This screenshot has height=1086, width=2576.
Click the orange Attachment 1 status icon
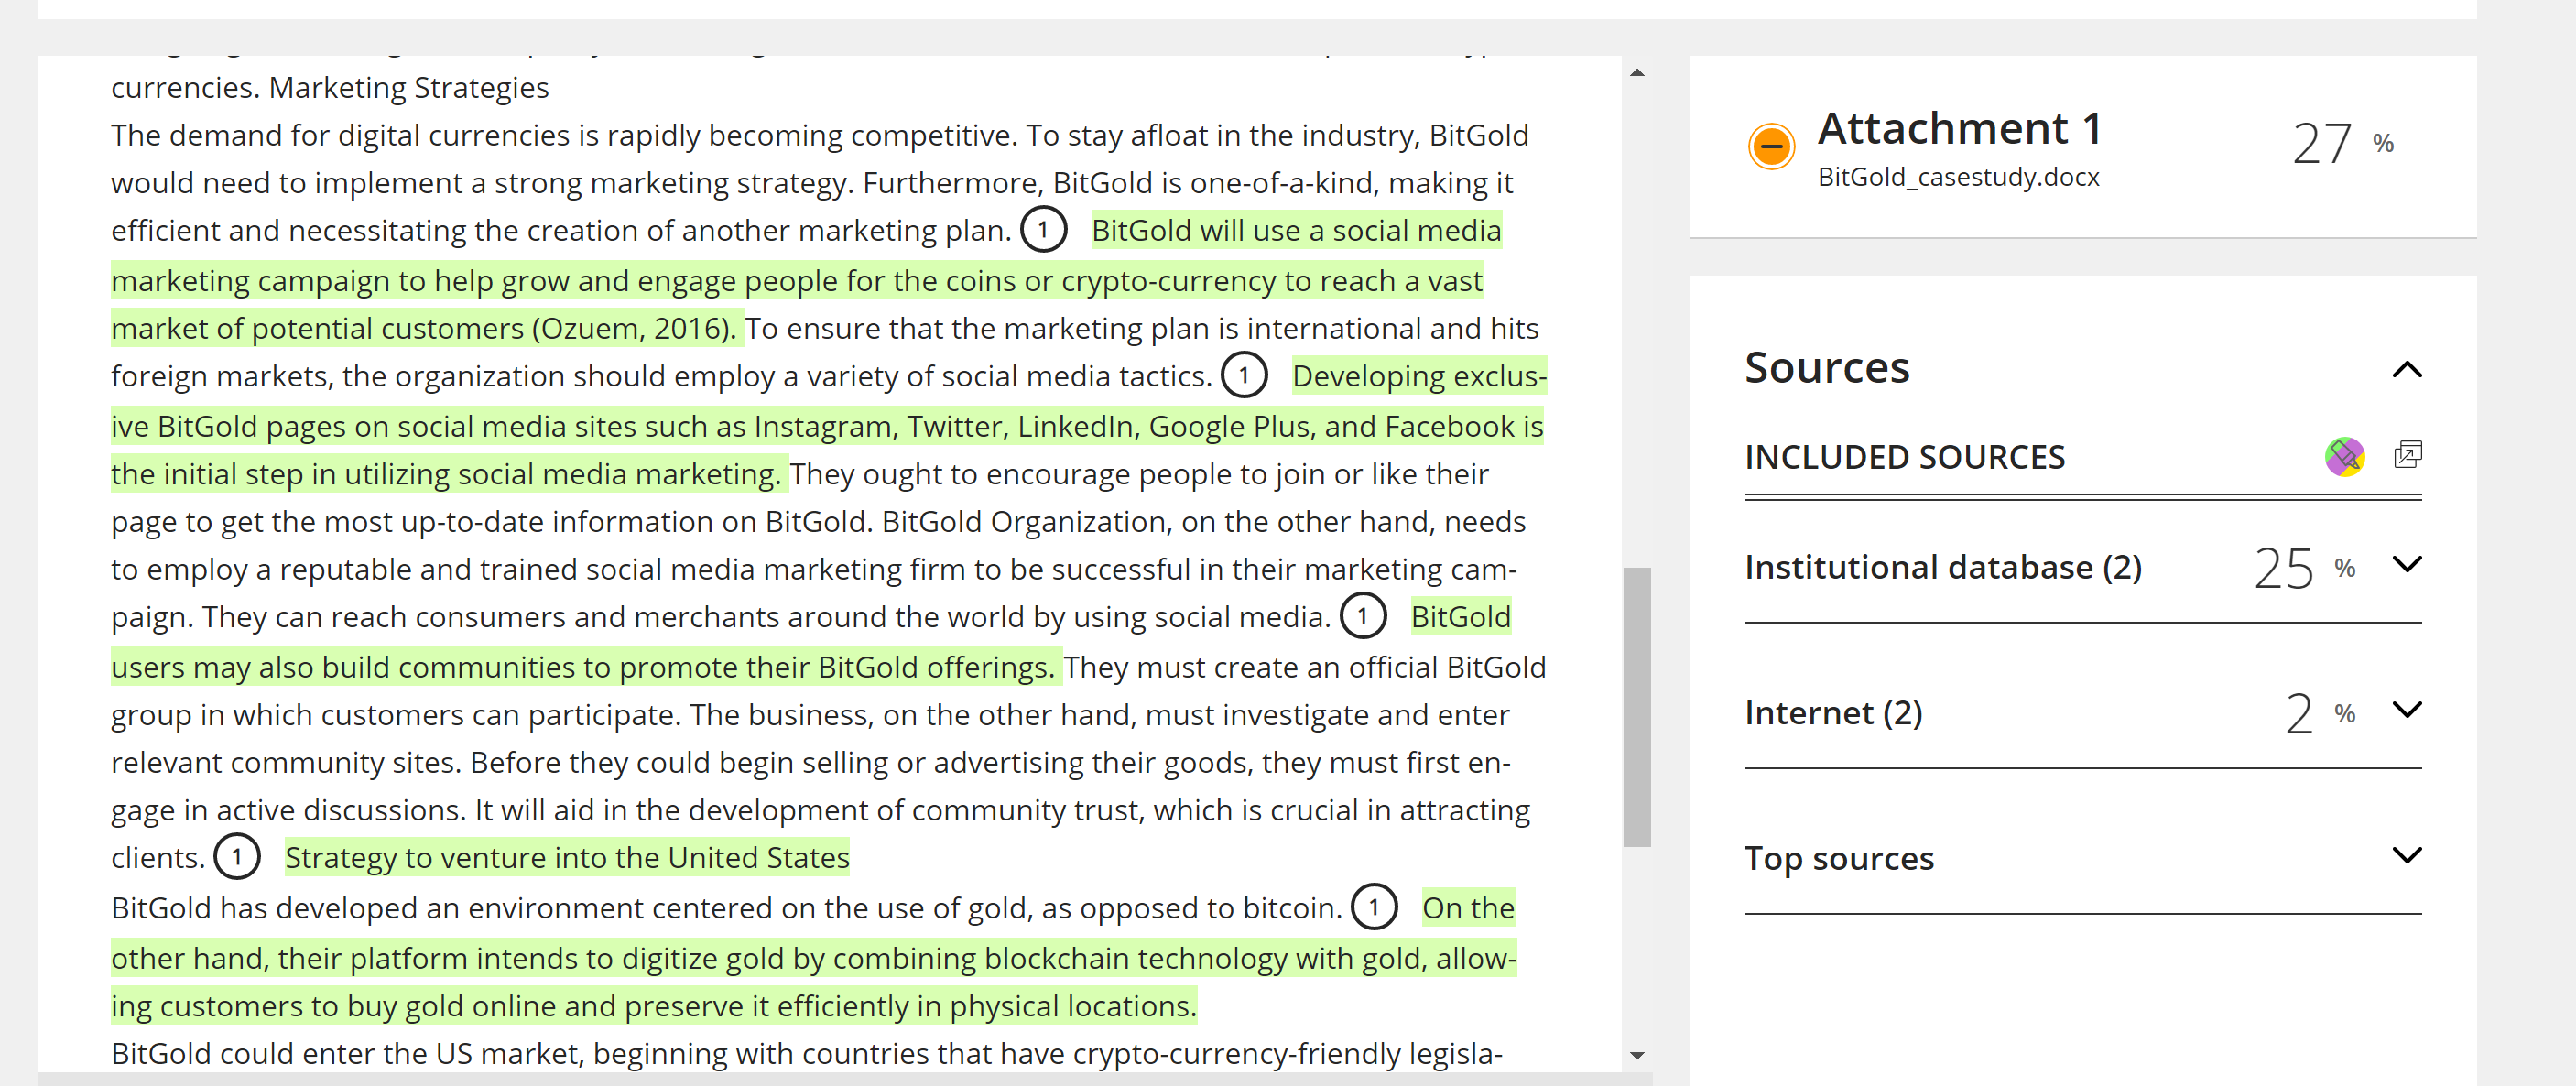pyautogui.click(x=1771, y=147)
